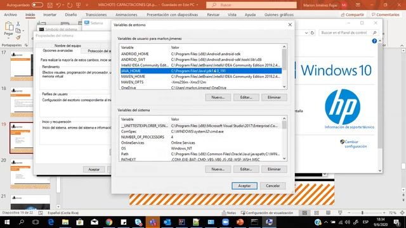The image size is (406, 228).
Task: Click Editar under system variables
Action: coord(246,169)
